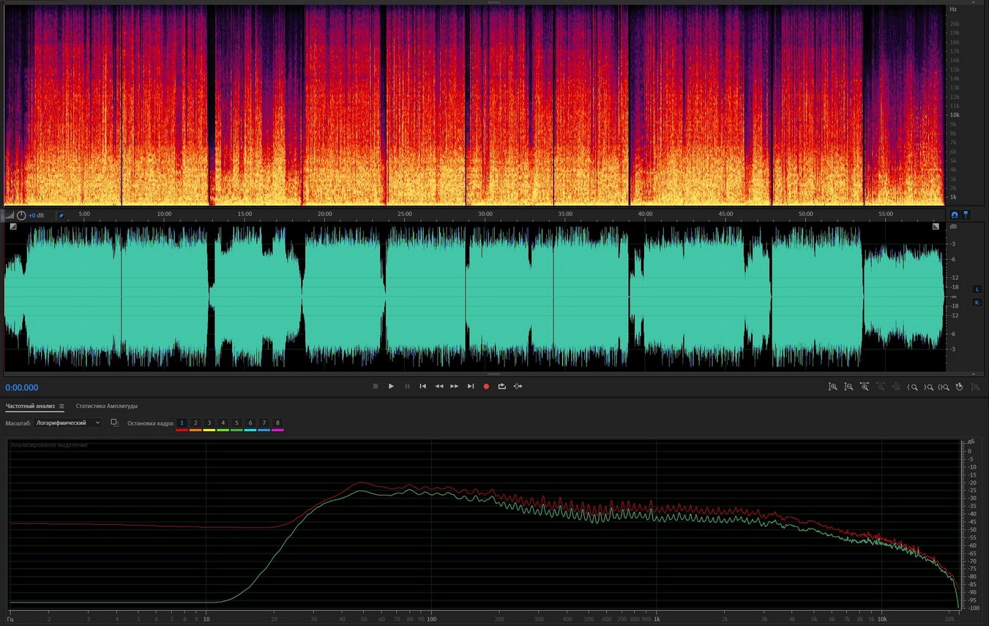Toggle loop playback icon
The image size is (989, 626).
[502, 387]
